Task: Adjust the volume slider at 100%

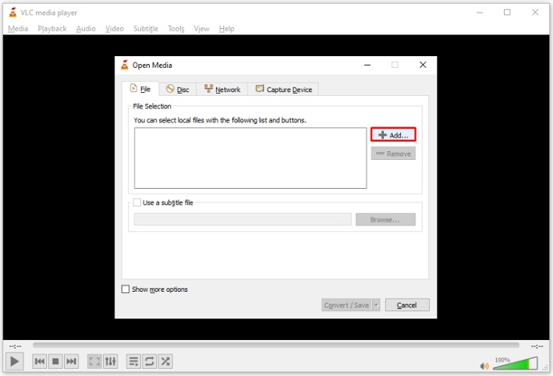Action: tap(516, 364)
